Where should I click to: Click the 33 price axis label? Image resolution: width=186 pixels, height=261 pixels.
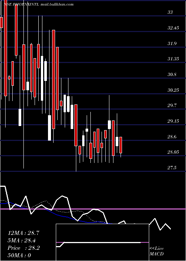pos(170,12)
